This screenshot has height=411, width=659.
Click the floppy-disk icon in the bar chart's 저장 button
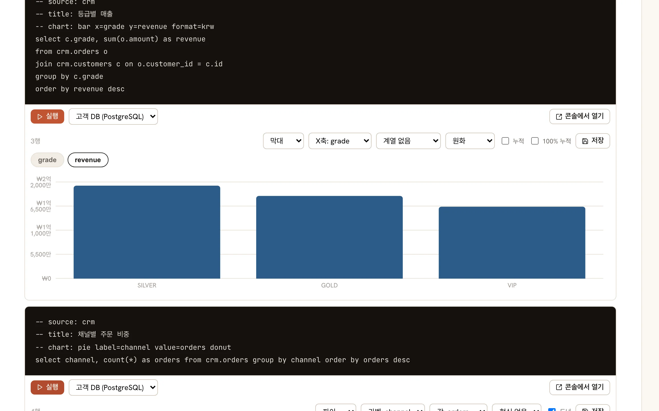(585, 141)
